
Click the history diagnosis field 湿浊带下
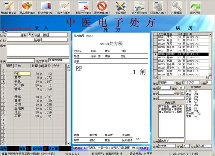[x=171, y=141]
